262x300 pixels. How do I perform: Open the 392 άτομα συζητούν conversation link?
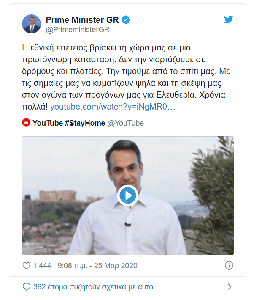click(93, 287)
